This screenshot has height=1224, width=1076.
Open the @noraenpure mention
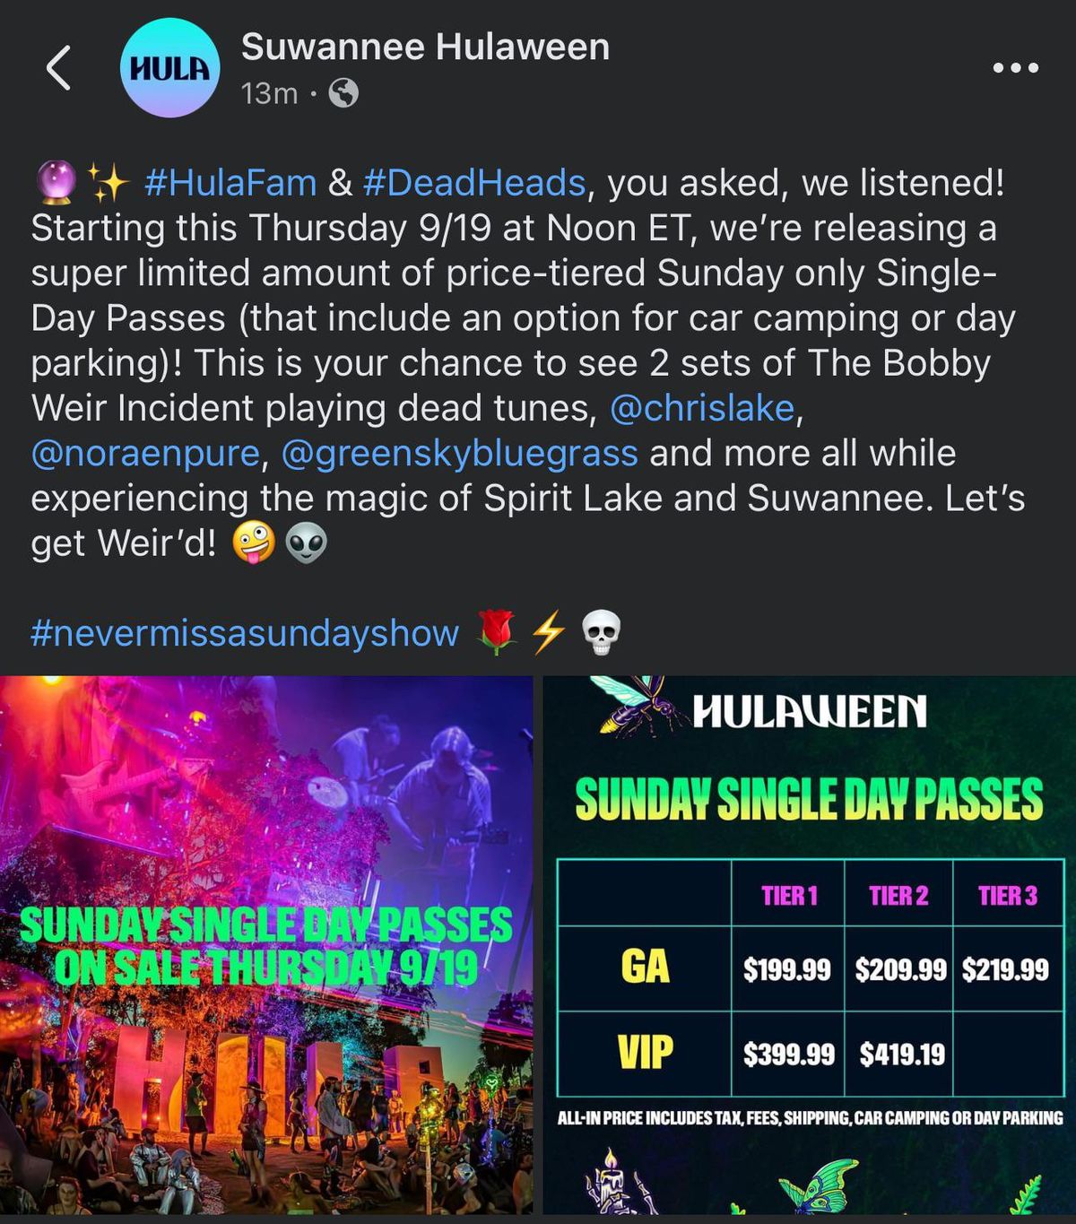[145, 453]
